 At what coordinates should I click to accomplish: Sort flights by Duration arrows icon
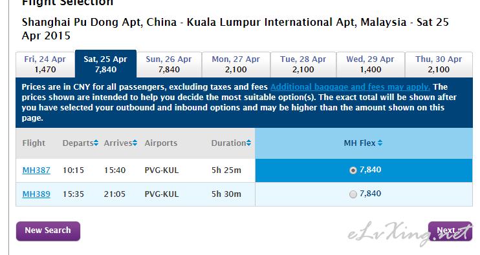pos(248,143)
